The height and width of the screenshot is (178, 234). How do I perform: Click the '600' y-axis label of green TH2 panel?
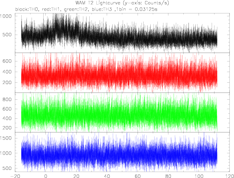coord(7,109)
